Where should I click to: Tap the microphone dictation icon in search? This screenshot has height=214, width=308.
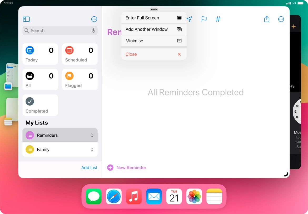pyautogui.click(x=93, y=31)
